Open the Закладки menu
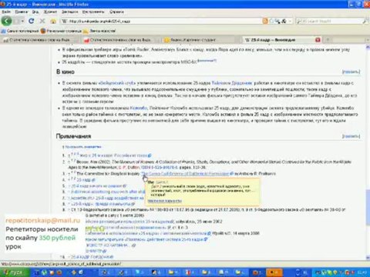The image size is (370, 277). 69,12
